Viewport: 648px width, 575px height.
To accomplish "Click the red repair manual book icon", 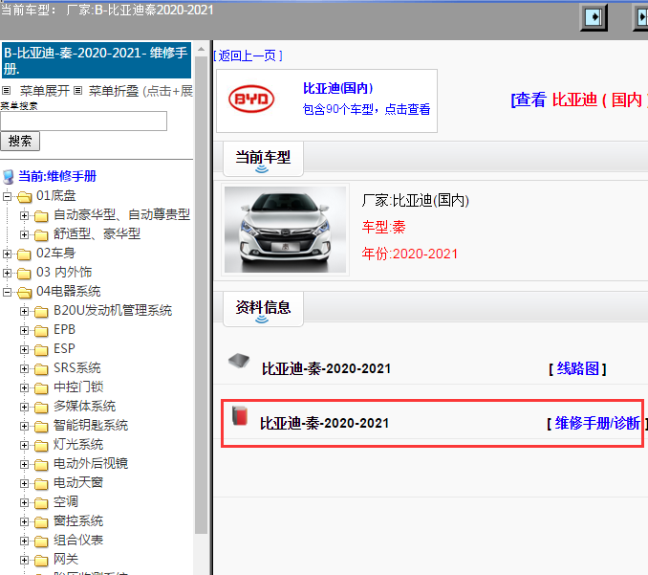I will click(x=240, y=416).
